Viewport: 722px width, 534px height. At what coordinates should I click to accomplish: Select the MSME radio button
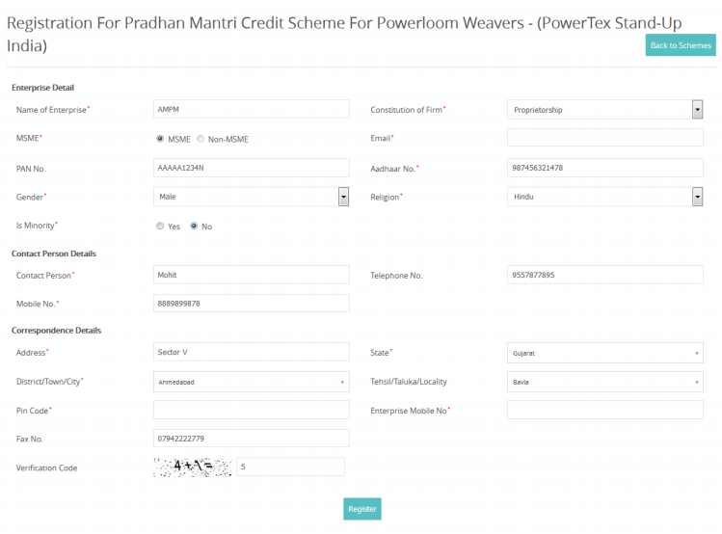(160, 139)
